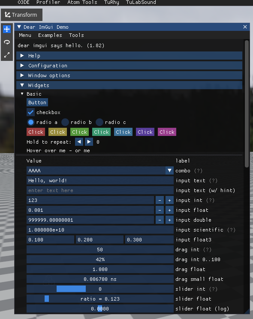The image size is (253, 319).
Task: Open the Atom Tools menu
Action: tap(82, 2)
